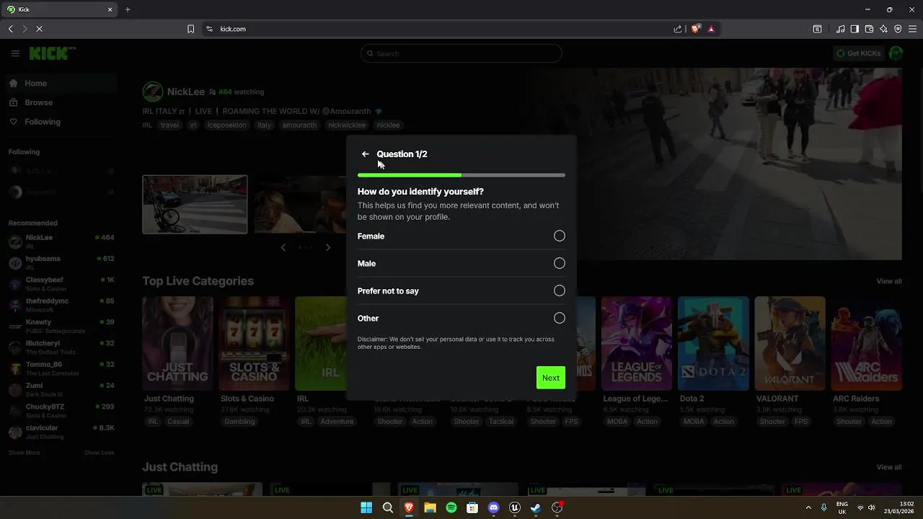Image resolution: width=923 pixels, height=519 pixels.
Task: Open the browser tab search icon
Action: tap(817, 29)
